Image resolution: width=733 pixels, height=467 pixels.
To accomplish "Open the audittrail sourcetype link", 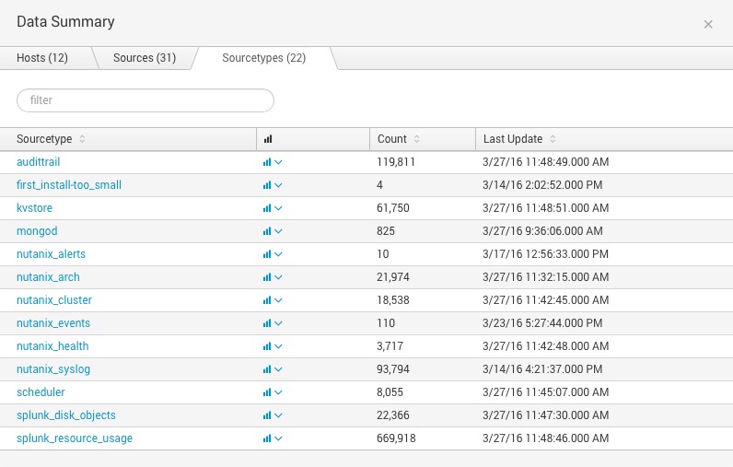I will [39, 162].
